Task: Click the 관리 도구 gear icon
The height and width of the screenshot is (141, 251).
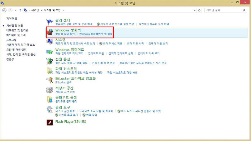Action: tap(50, 109)
